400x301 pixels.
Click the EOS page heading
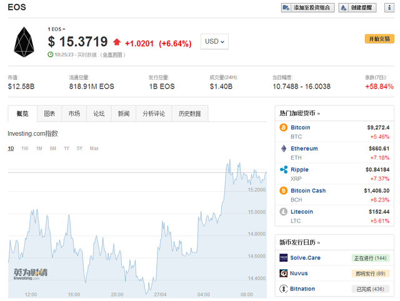[x=17, y=7]
